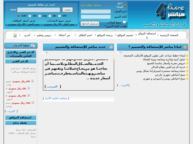Screen dimensions: 193x144
Task: Enable the .net domain checkbox
Action: pos(30,16)
